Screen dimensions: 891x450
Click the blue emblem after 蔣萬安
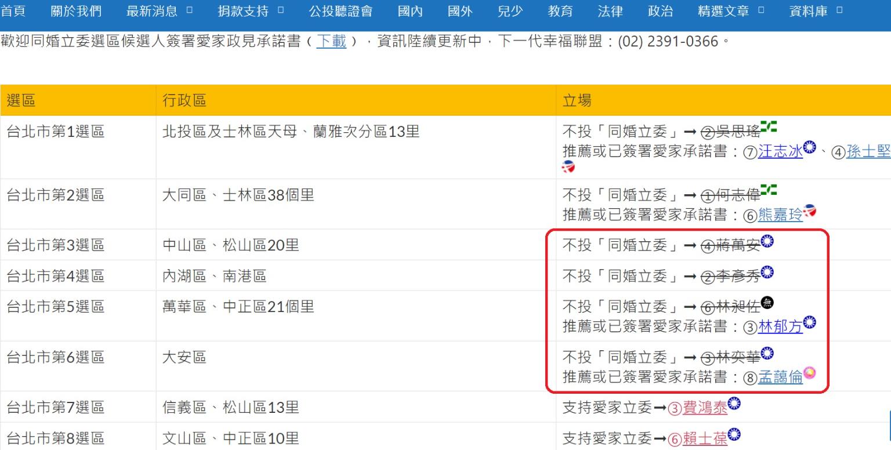tap(767, 241)
